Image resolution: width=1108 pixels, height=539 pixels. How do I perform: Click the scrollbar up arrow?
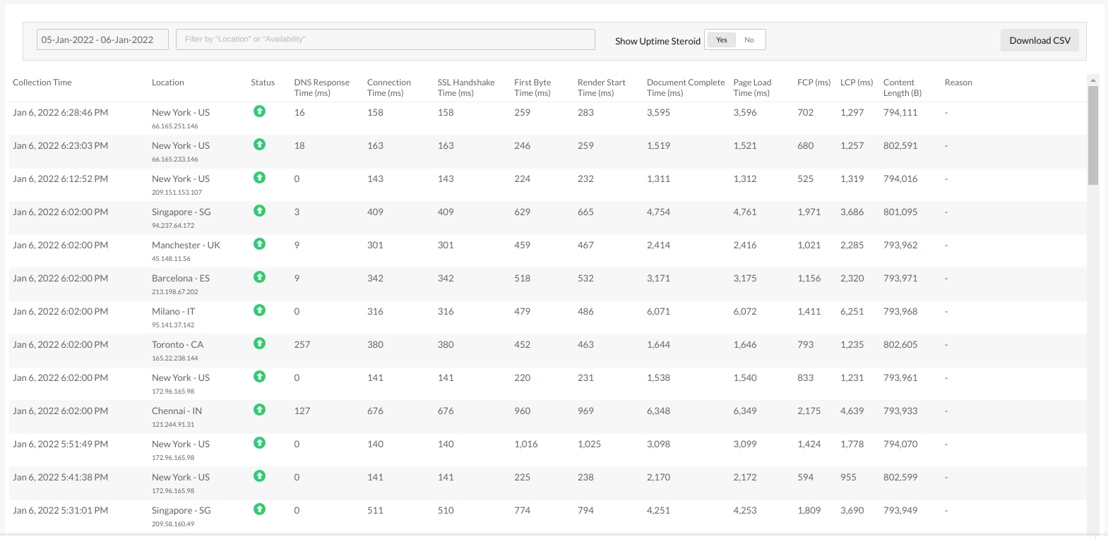coord(1092,80)
